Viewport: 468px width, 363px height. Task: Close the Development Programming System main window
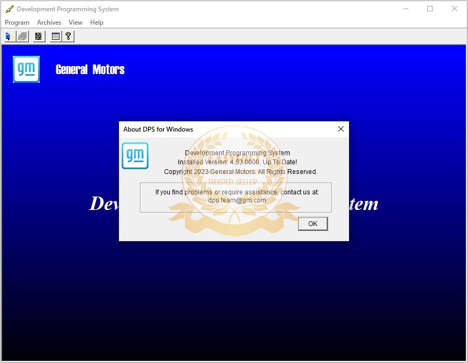click(454, 9)
